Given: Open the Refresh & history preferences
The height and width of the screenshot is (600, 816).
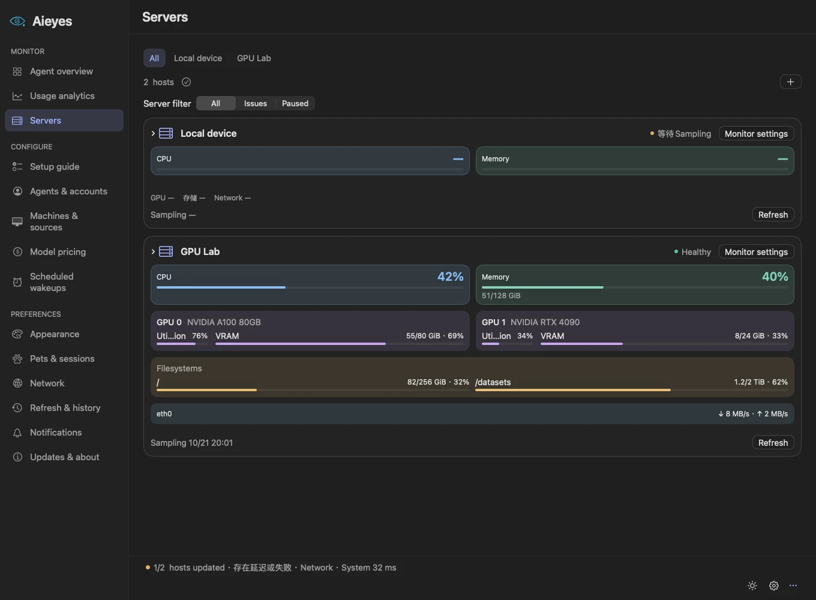Looking at the screenshot, I should tap(64, 408).
